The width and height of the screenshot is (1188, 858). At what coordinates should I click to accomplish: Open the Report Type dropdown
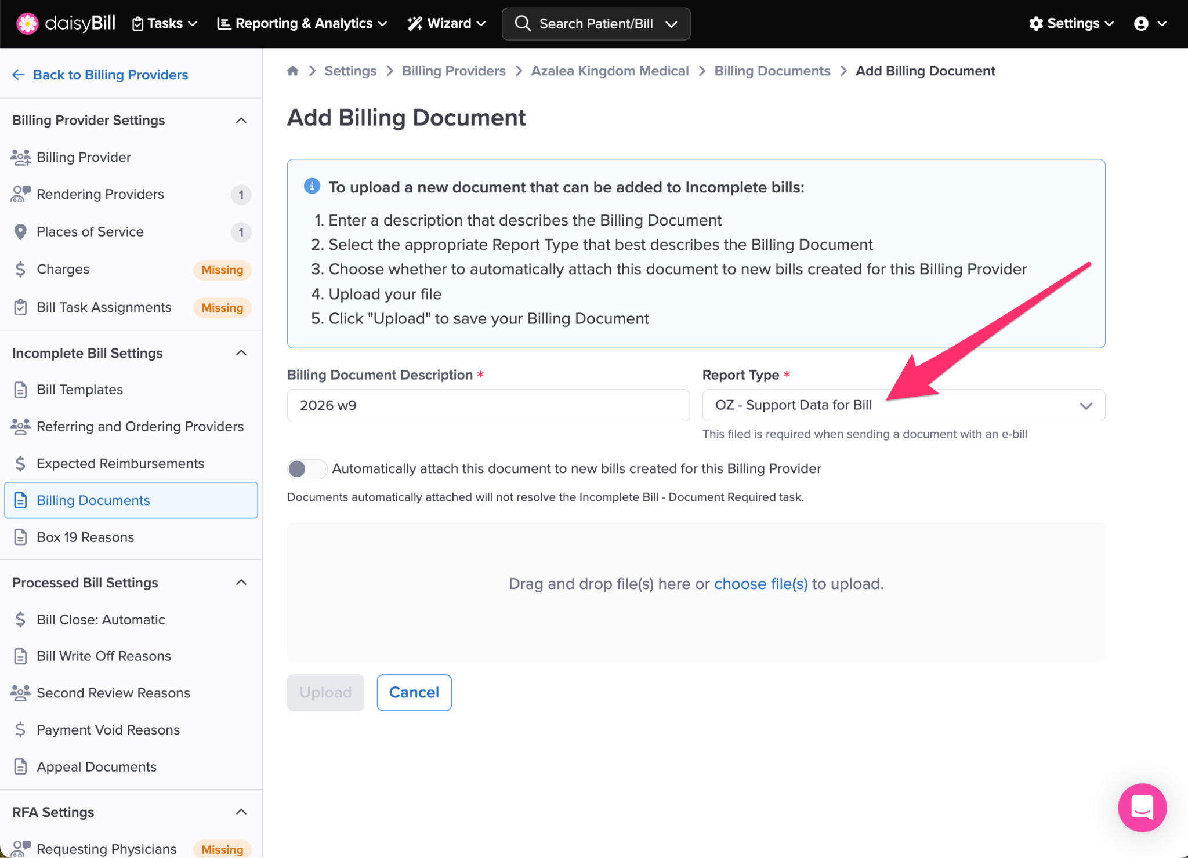coord(903,405)
